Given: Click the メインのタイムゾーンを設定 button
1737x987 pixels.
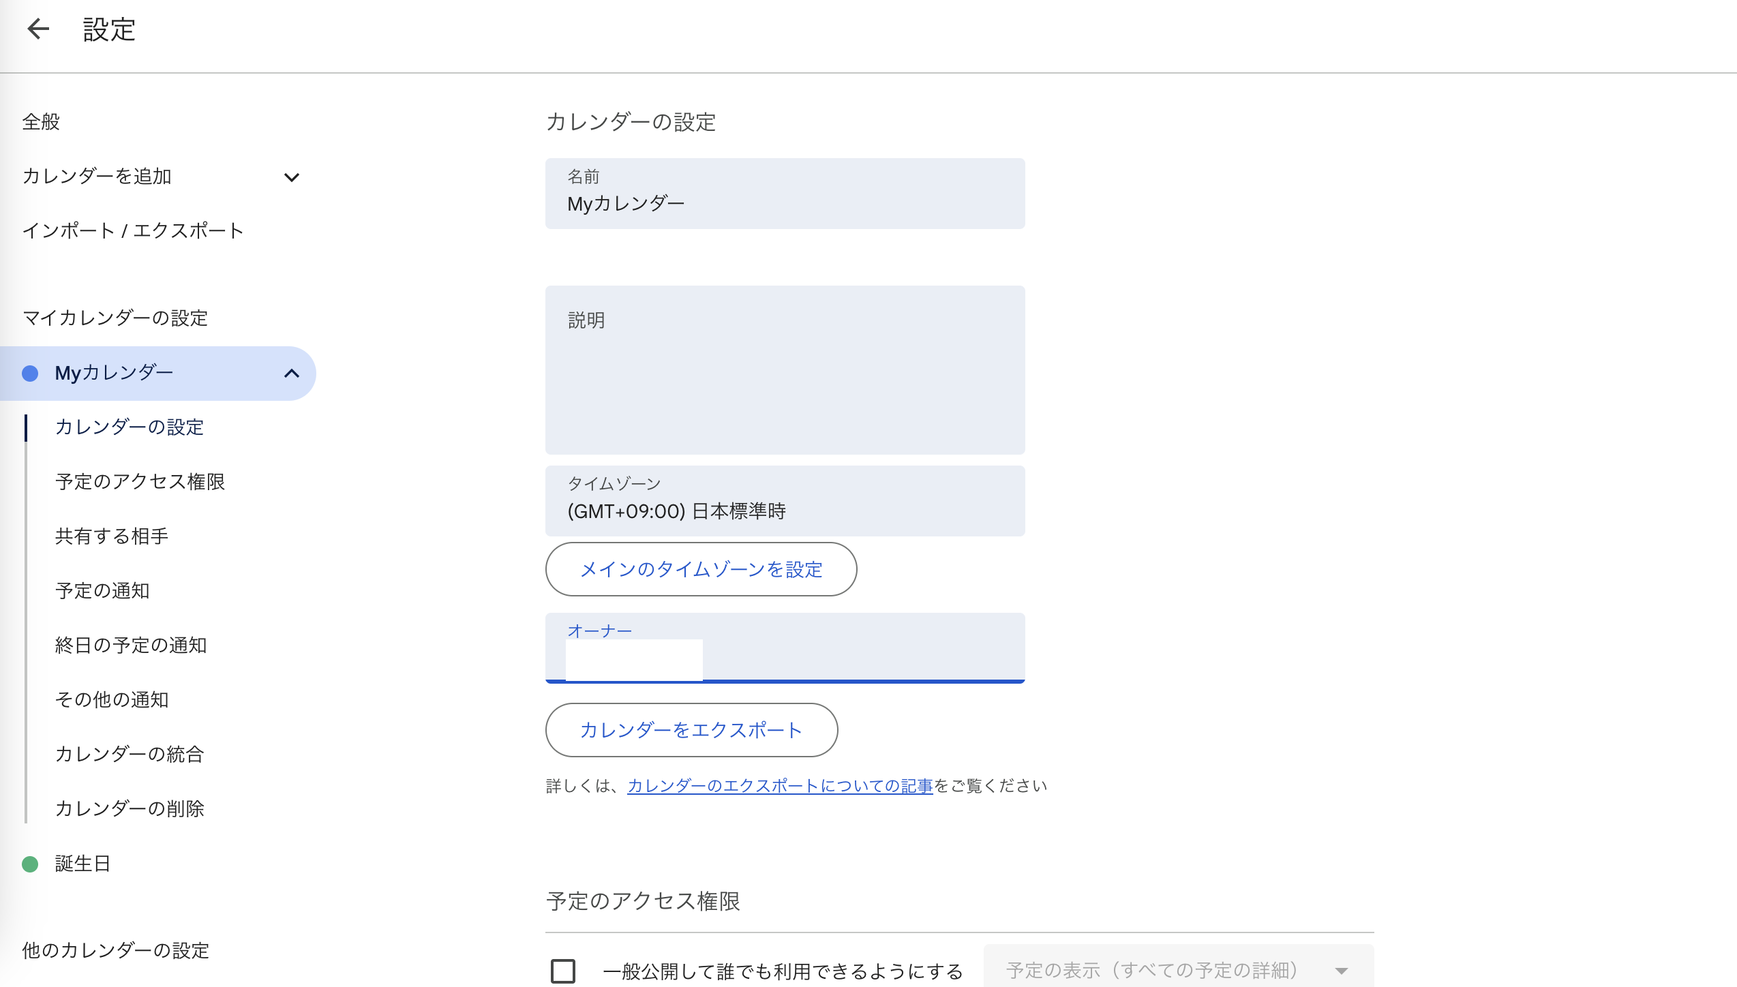Looking at the screenshot, I should pyautogui.click(x=701, y=569).
